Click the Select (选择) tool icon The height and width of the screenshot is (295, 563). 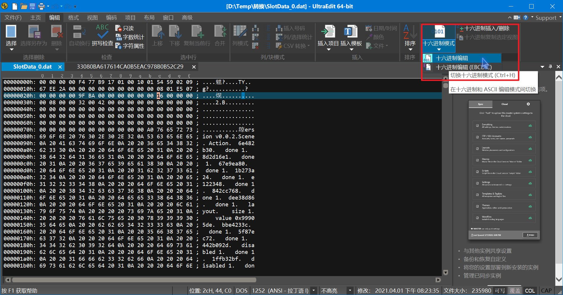point(11,32)
